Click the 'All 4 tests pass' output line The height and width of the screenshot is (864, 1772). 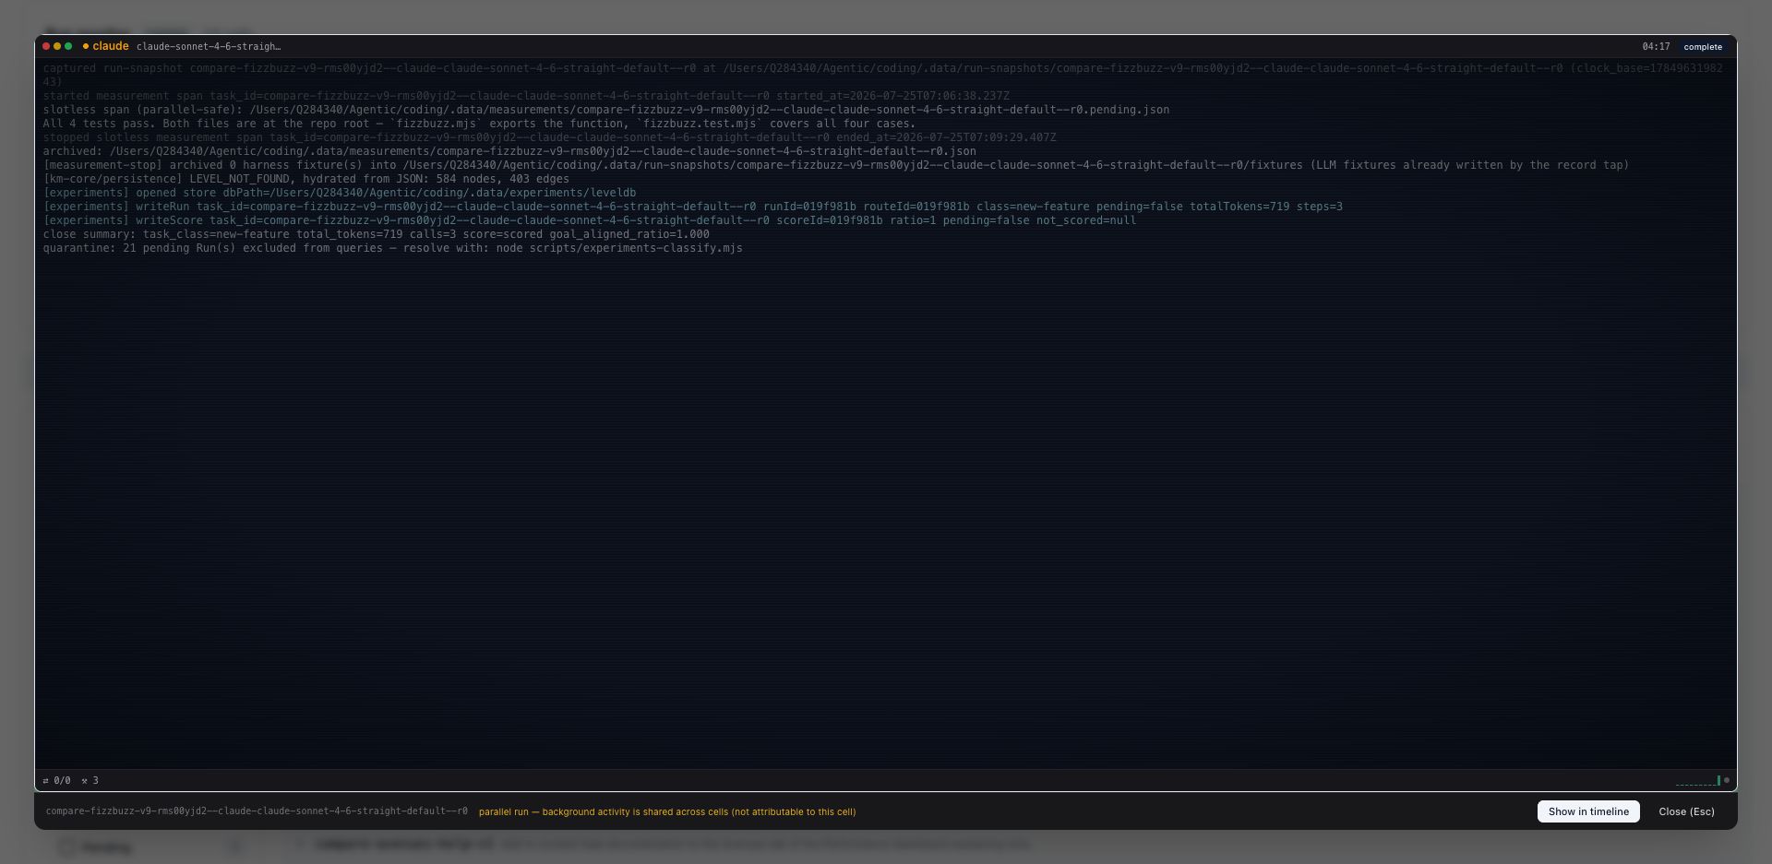tap(479, 124)
